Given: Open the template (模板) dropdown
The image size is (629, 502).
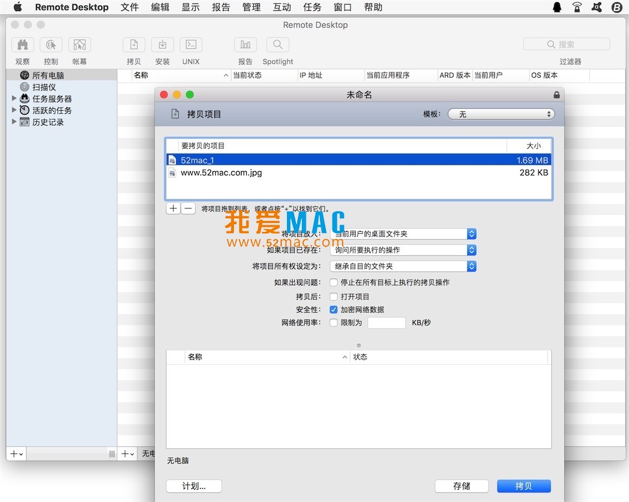Looking at the screenshot, I should [501, 114].
